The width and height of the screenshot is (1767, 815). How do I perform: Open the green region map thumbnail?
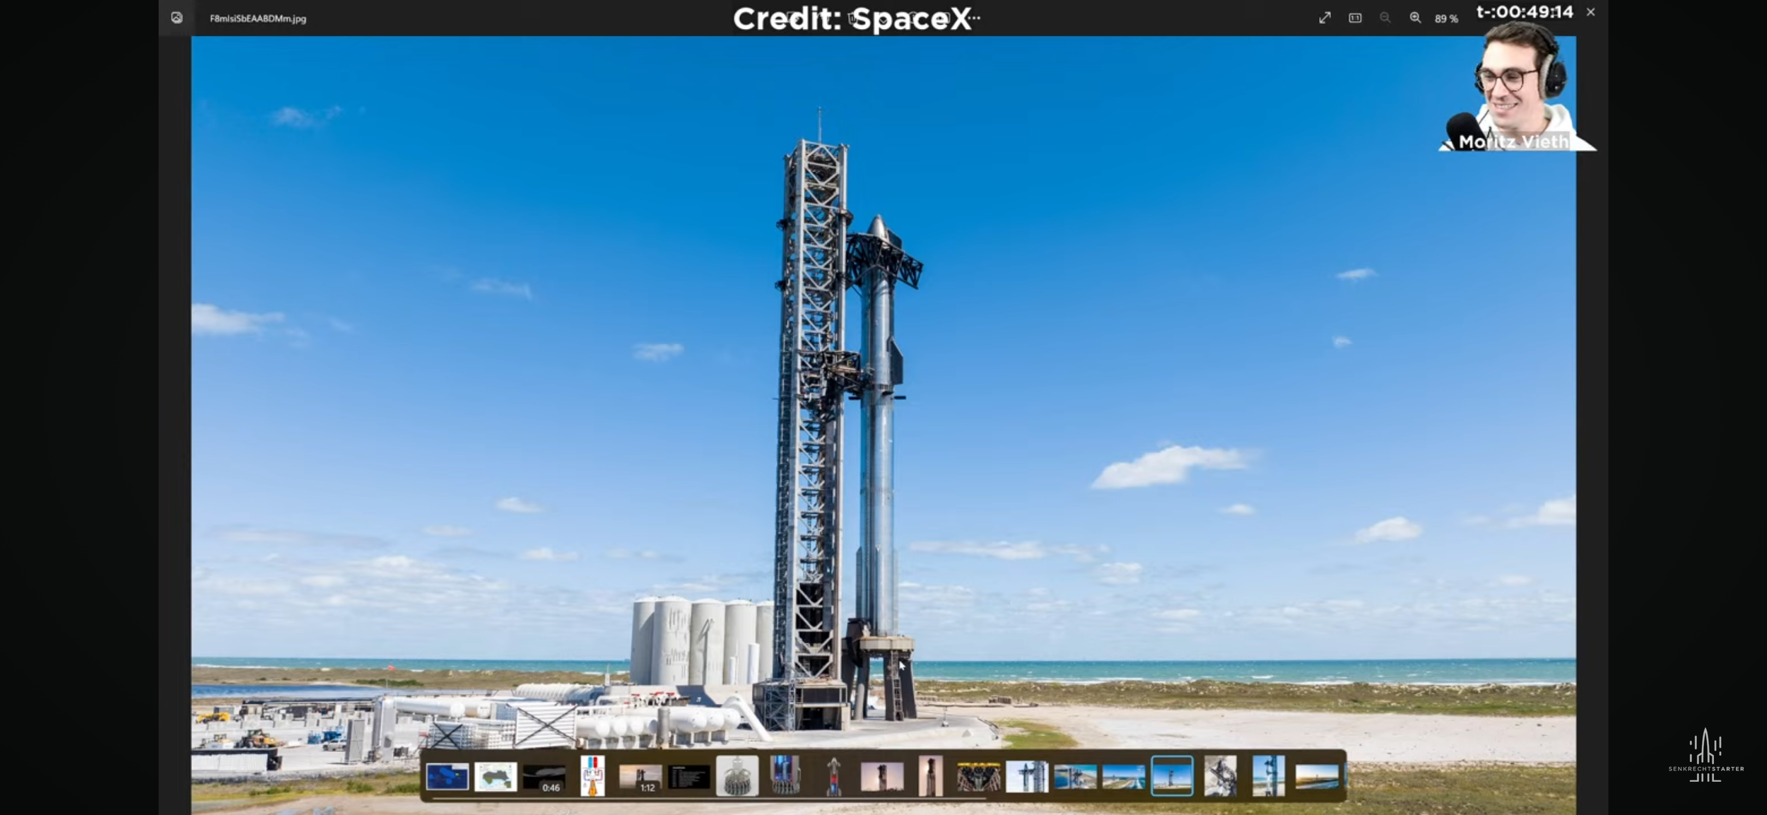coord(495,776)
